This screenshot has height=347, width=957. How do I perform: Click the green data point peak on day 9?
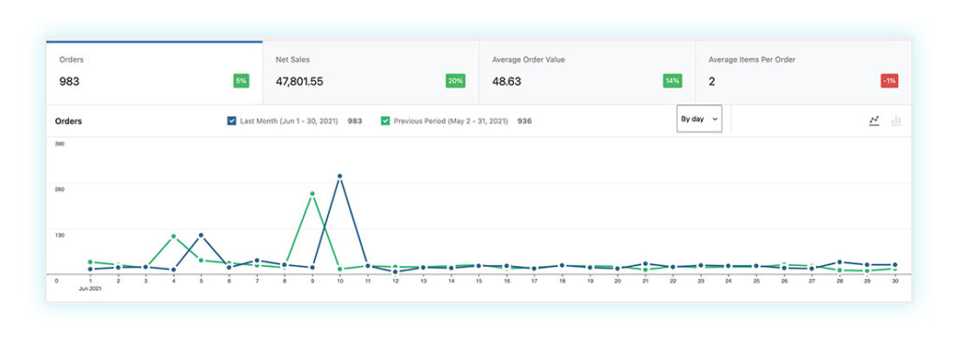pyautogui.click(x=312, y=194)
